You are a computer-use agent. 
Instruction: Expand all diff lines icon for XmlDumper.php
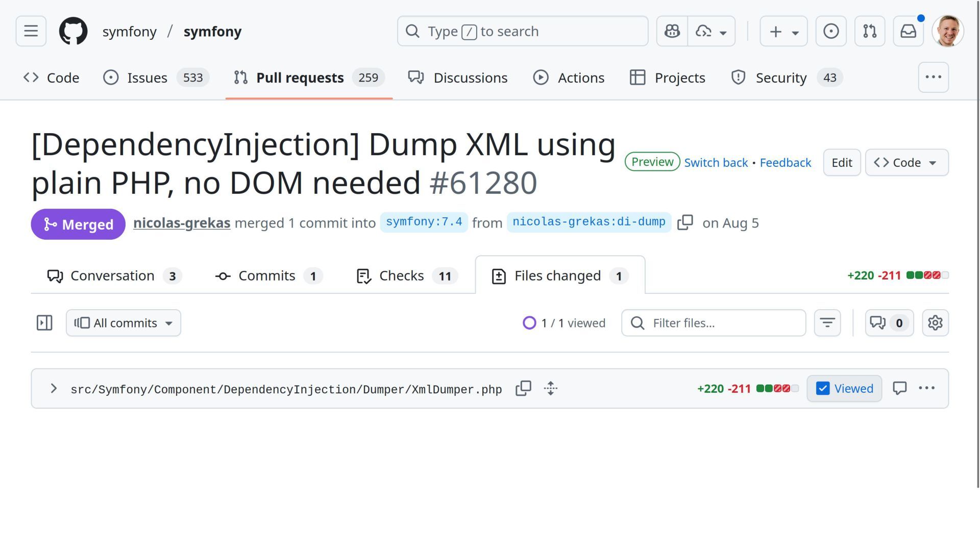(x=550, y=389)
